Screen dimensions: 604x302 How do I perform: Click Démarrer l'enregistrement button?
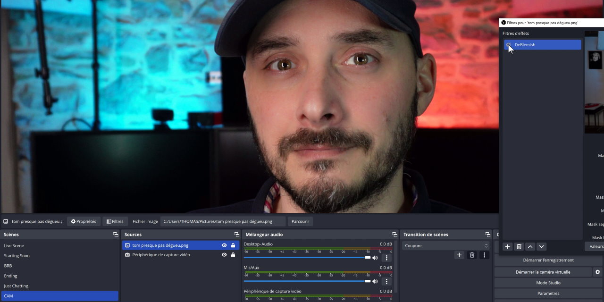548,260
